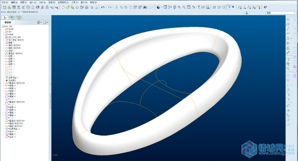Open dropdown arrow beside sphere display icon
This screenshot has height=161, width=298.
[x=162, y=7]
